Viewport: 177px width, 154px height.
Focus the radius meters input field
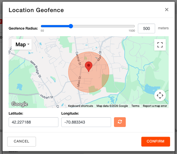[146, 28]
